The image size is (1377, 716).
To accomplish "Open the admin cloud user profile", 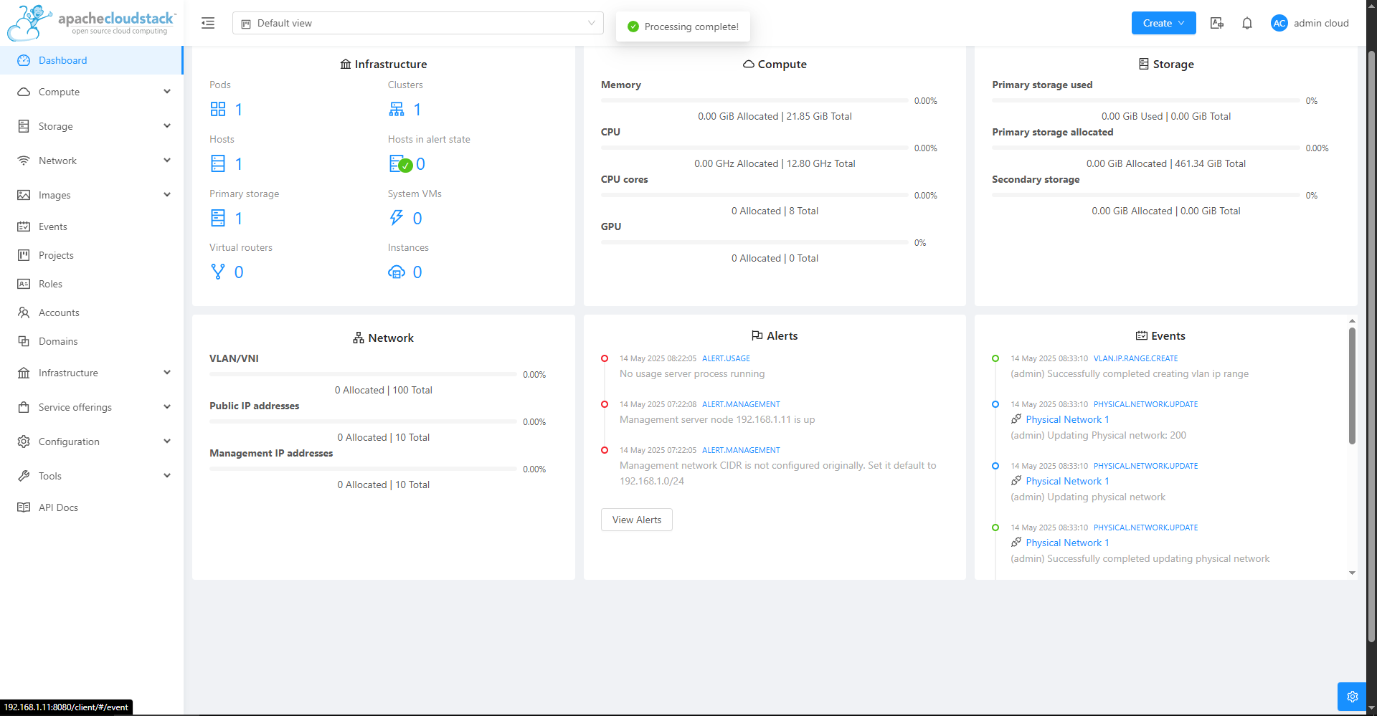I will point(1310,23).
